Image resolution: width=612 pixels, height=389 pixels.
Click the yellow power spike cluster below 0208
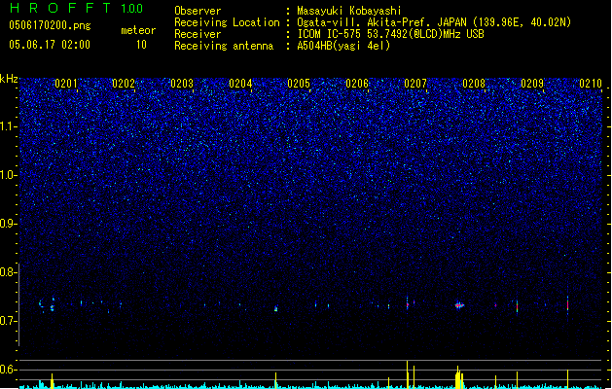tap(459, 377)
